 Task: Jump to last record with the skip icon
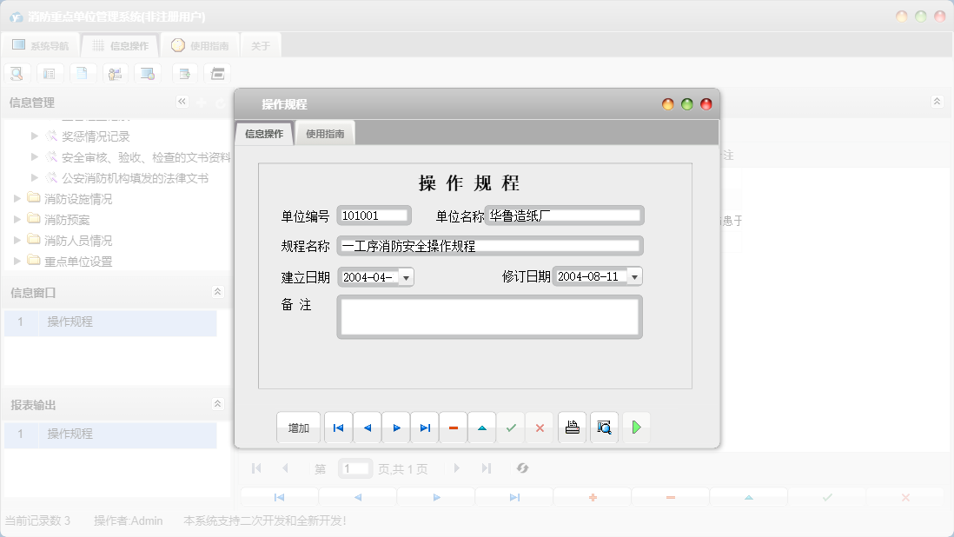click(x=424, y=428)
